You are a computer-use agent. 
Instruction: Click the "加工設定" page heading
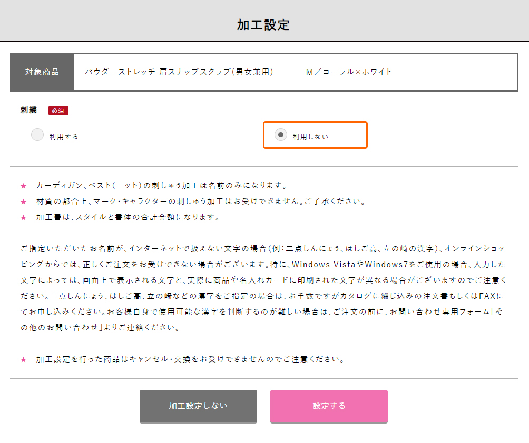[263, 25]
